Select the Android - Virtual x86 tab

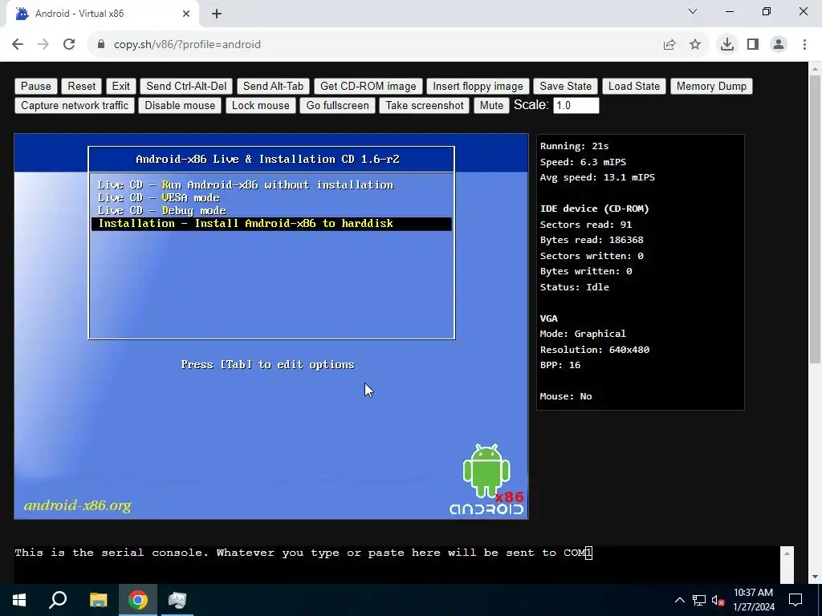pyautogui.click(x=102, y=14)
